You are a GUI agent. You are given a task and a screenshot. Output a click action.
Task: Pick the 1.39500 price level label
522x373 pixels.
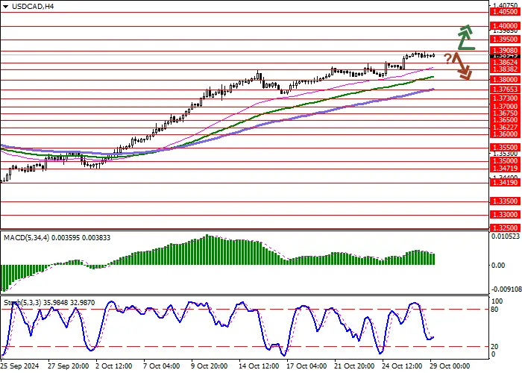(x=505, y=40)
